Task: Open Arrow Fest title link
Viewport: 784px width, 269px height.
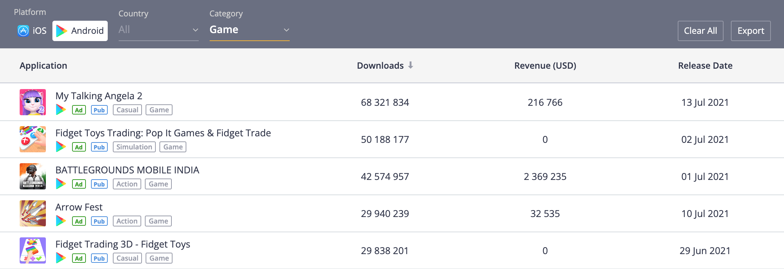Action: [x=79, y=207]
